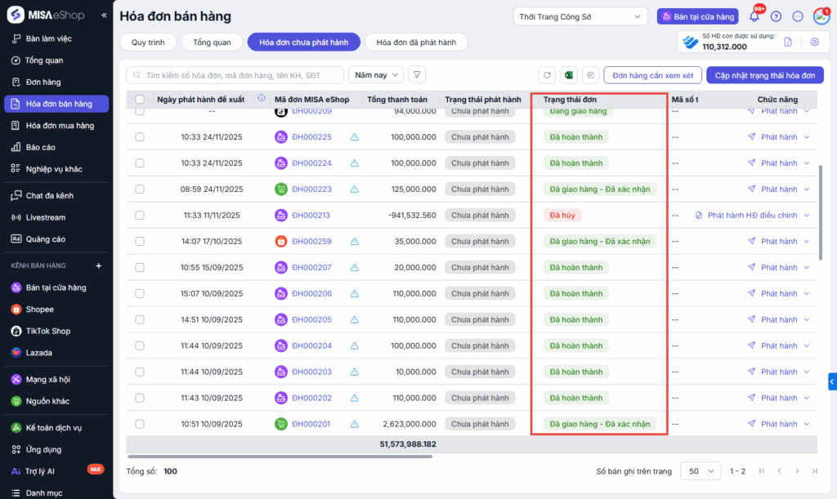Export invoices with the Excel icon
Image resolution: width=837 pixels, height=499 pixels.
point(568,75)
